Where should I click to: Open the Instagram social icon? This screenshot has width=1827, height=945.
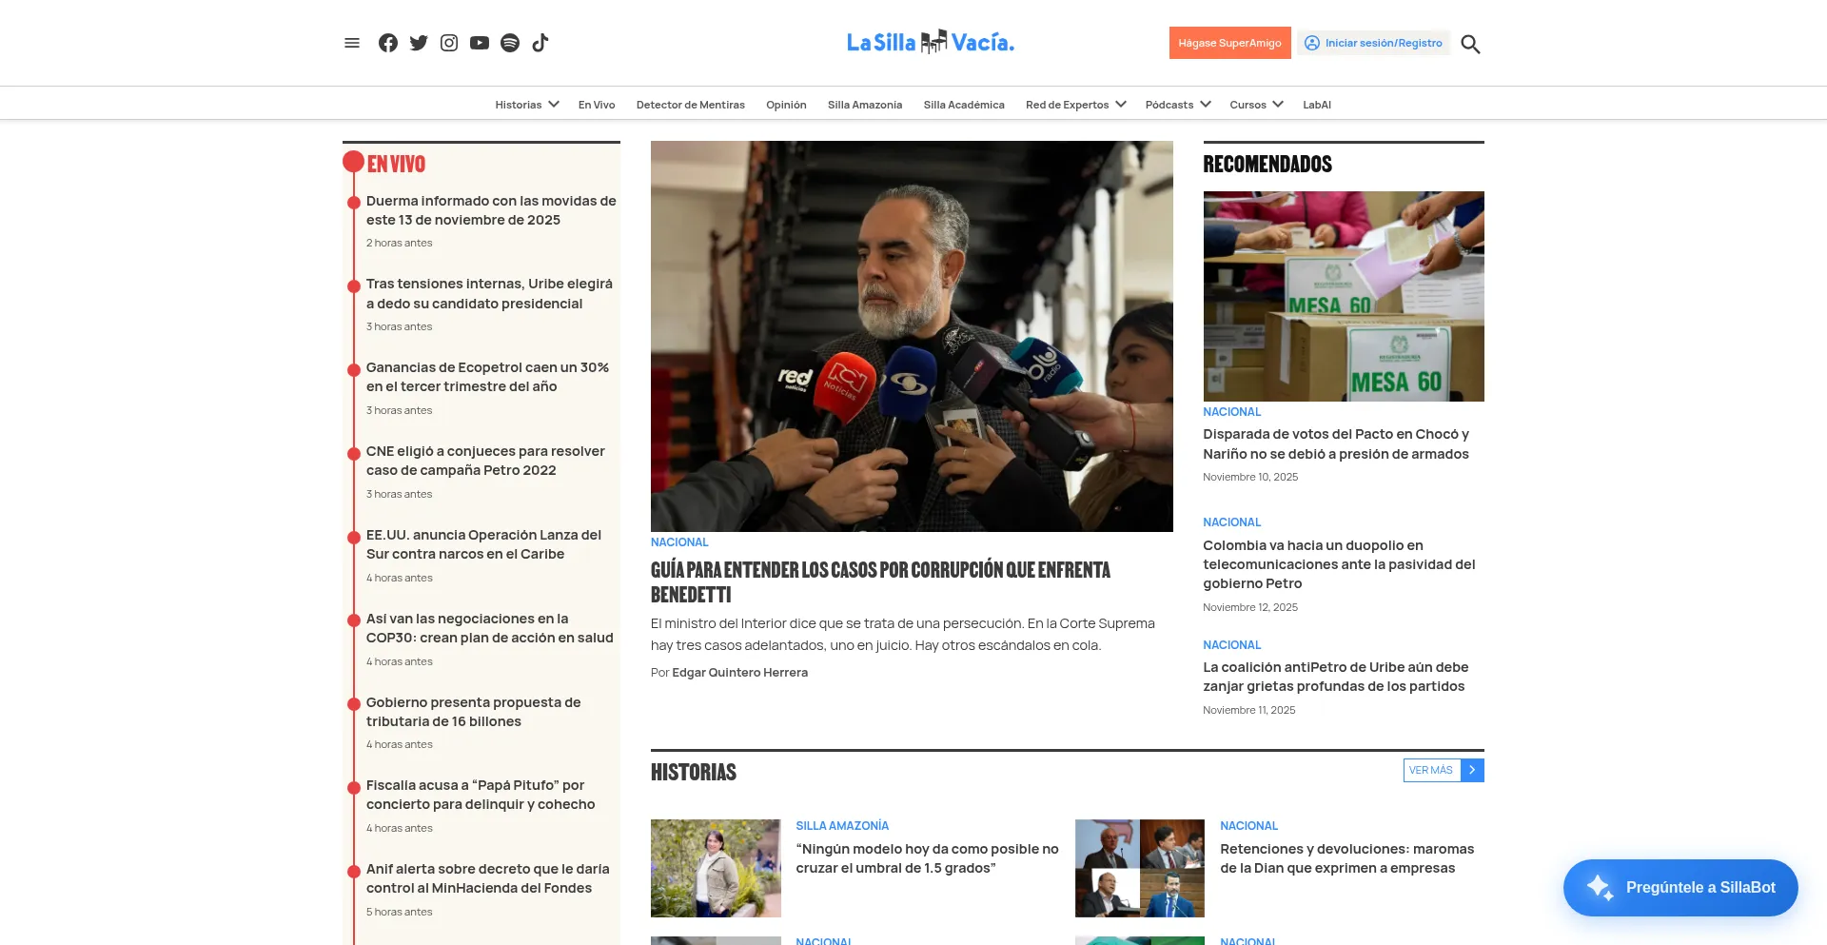tap(449, 43)
